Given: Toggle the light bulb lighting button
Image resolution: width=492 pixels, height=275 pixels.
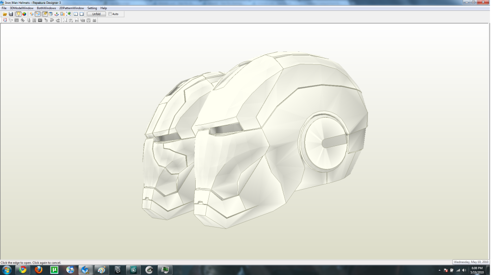Looking at the screenshot, I should [18, 14].
